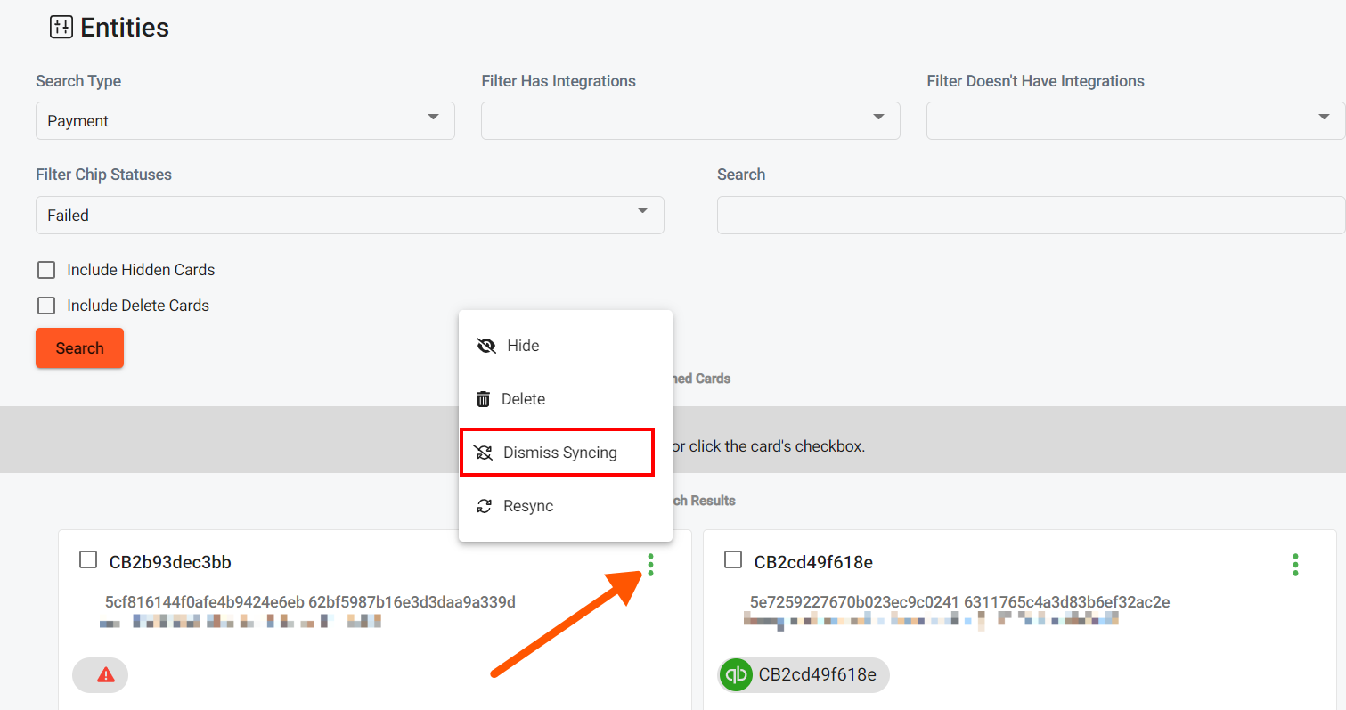Tick the Include Delete Cards checkbox

[46, 306]
